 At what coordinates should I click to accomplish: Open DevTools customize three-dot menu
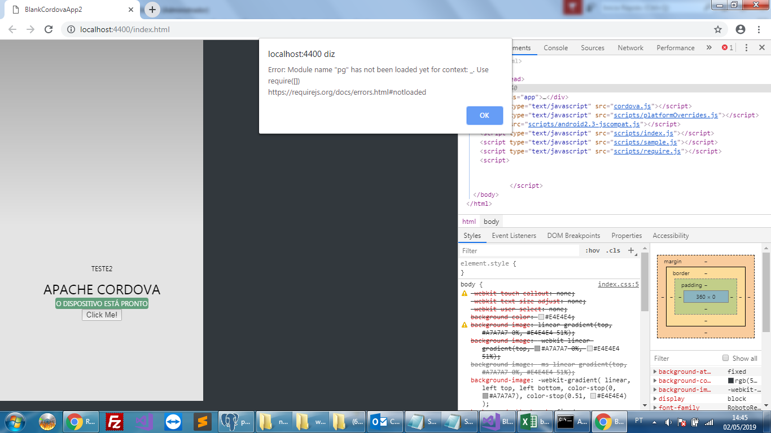pyautogui.click(x=746, y=48)
